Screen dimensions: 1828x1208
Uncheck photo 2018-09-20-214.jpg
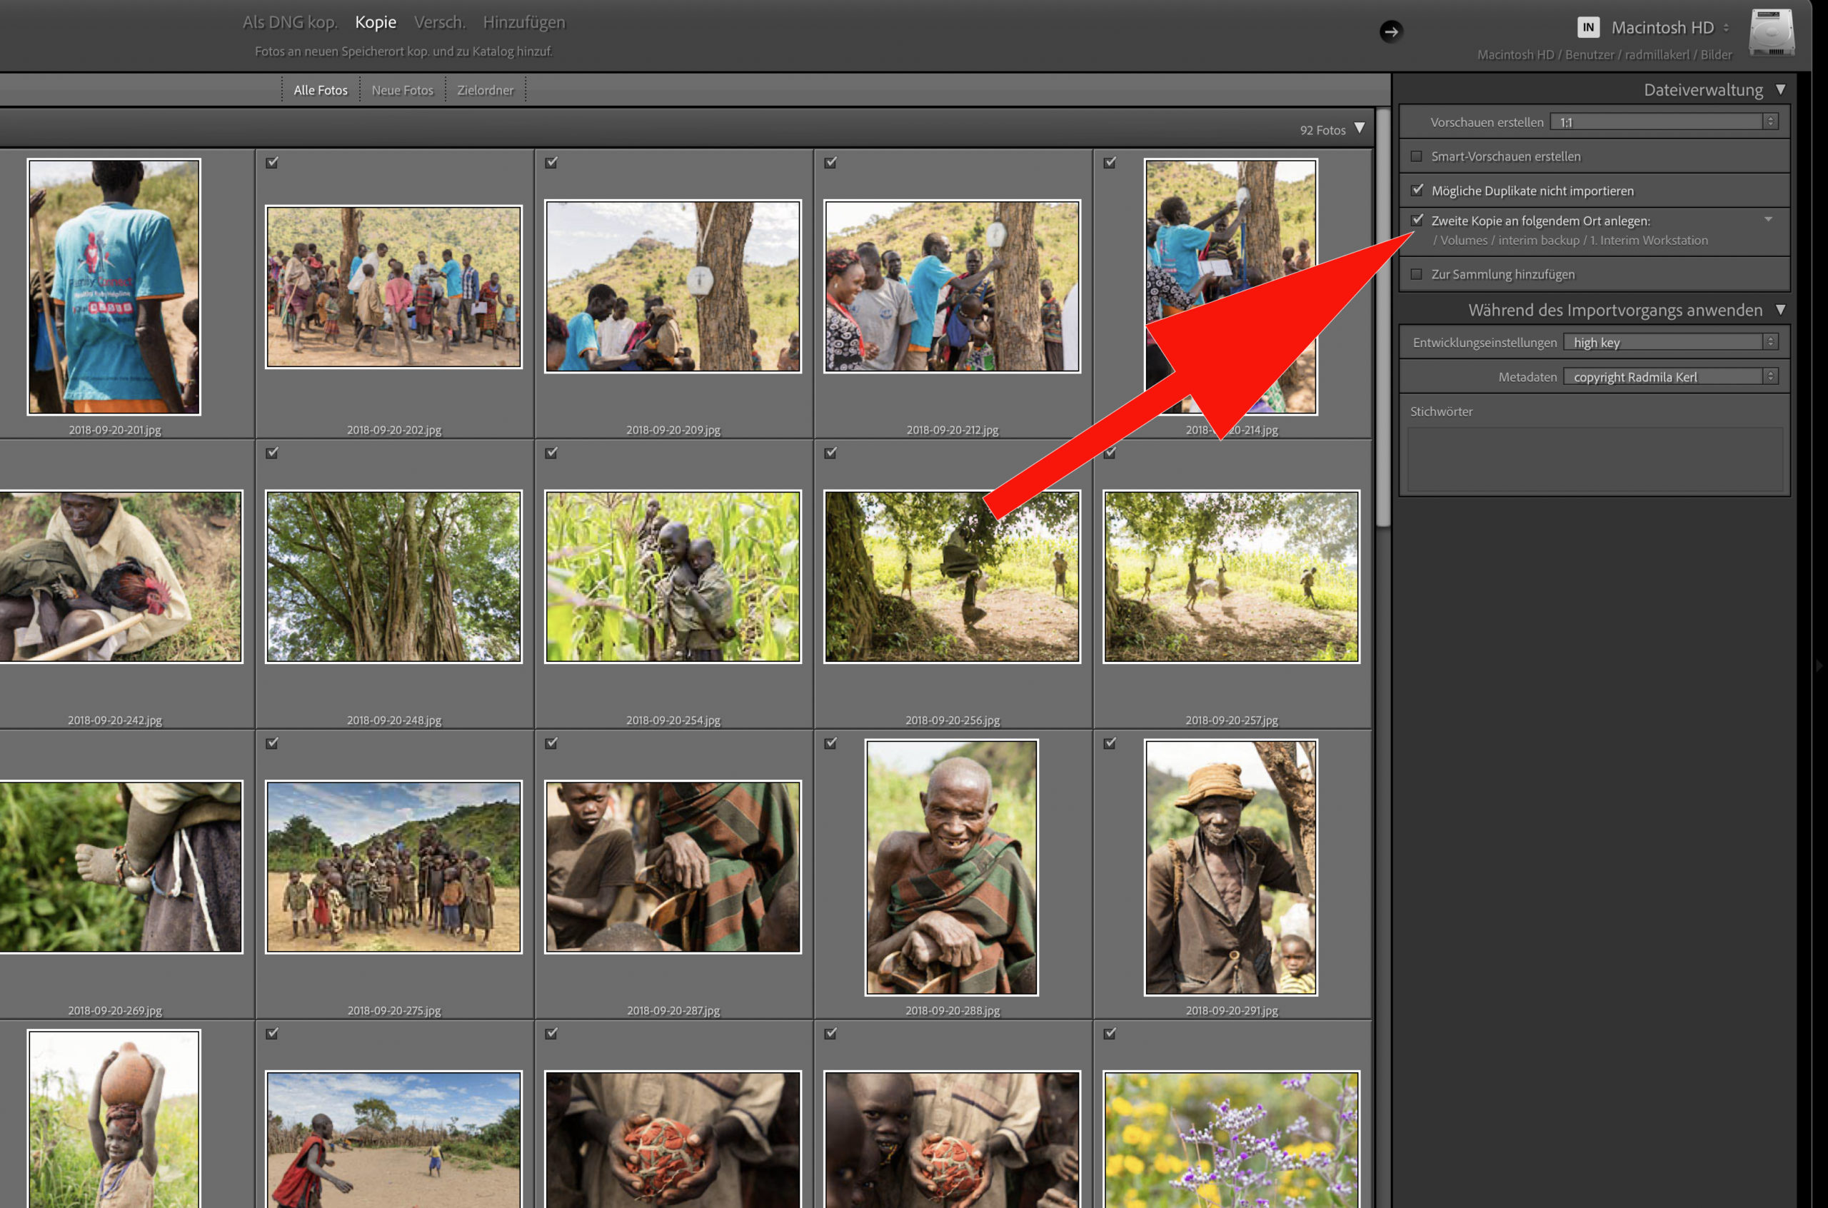(1109, 163)
